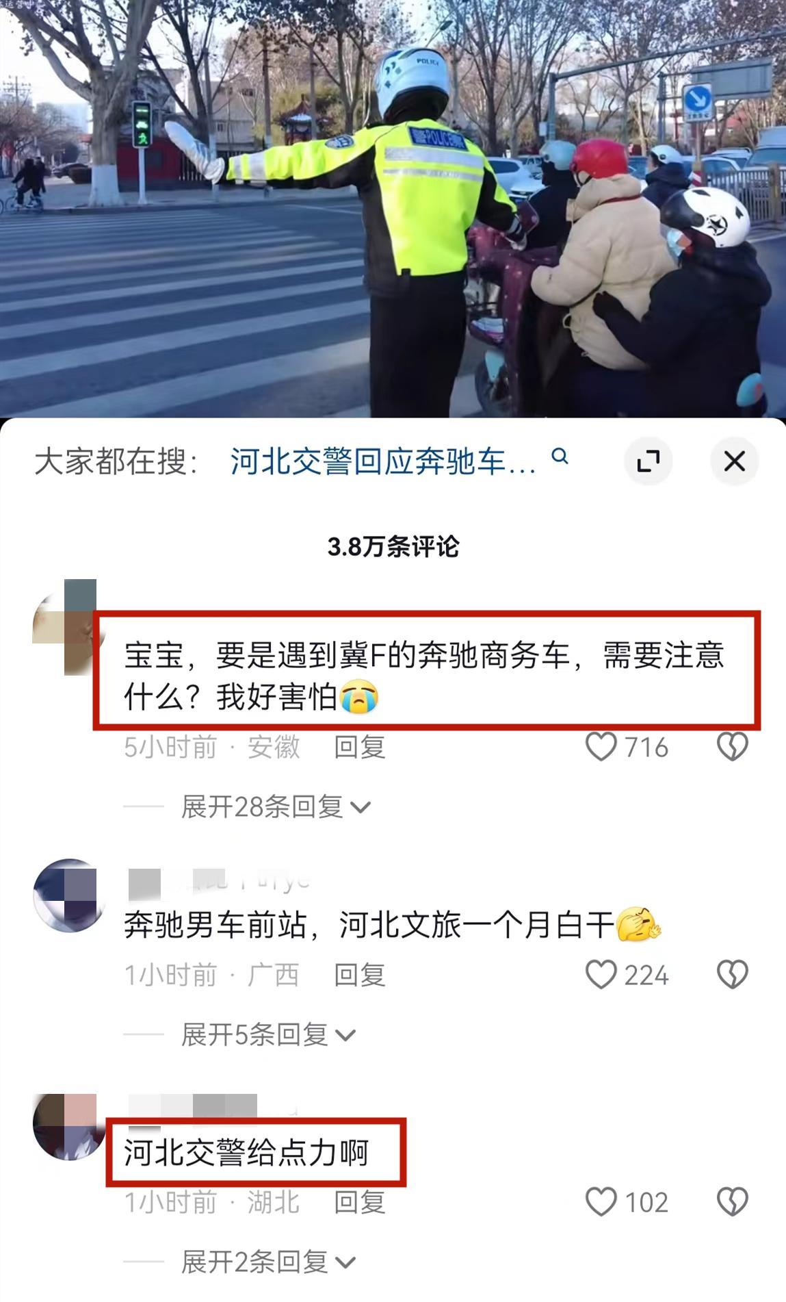Dislike the Anhui user's comment
The image size is (786, 1302).
coord(732,747)
